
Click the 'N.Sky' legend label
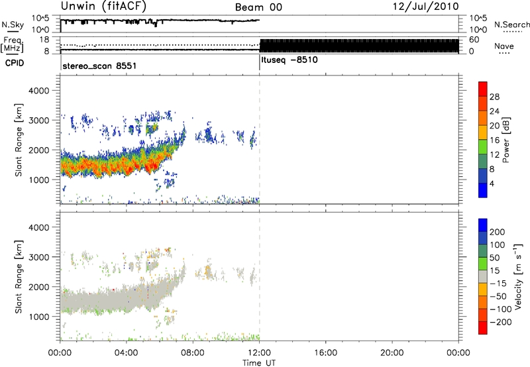click(13, 25)
